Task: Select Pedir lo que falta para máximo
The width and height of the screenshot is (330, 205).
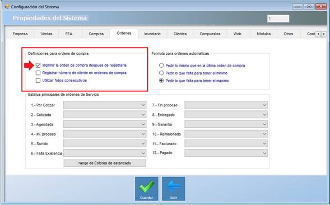Action: [161, 81]
